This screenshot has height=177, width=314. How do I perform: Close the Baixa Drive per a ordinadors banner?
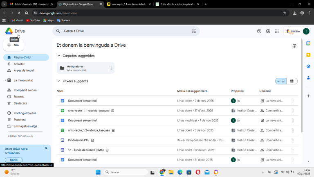pyautogui.click(x=46, y=148)
